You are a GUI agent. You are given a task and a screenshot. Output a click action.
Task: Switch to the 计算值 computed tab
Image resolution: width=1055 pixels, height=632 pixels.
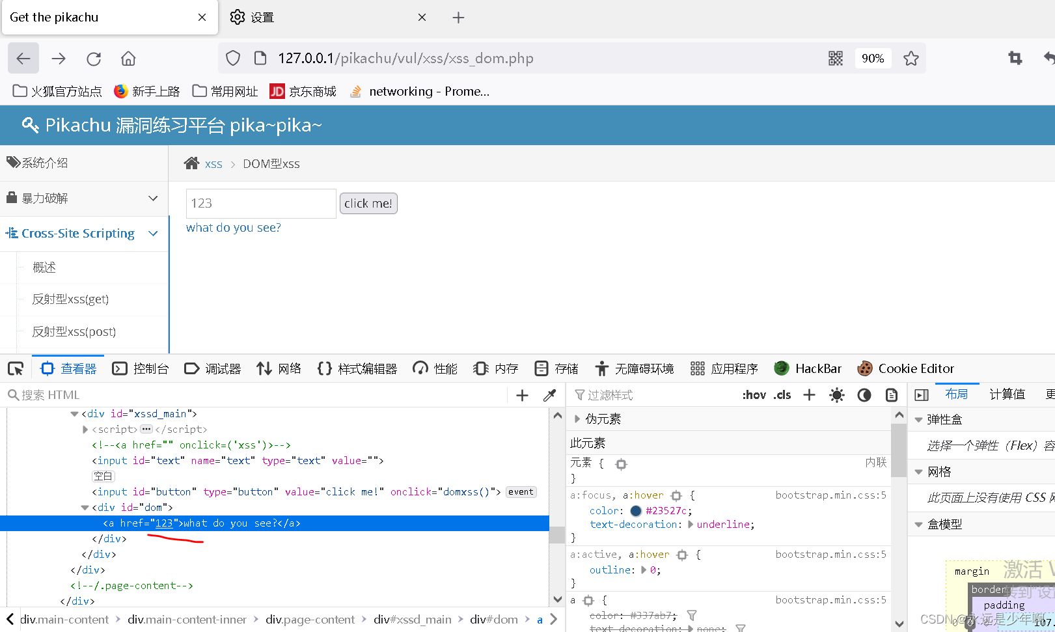point(1007,394)
